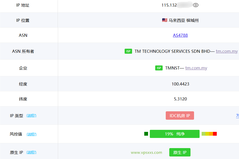Select the light green swatch in risk scale

click(203, 134)
